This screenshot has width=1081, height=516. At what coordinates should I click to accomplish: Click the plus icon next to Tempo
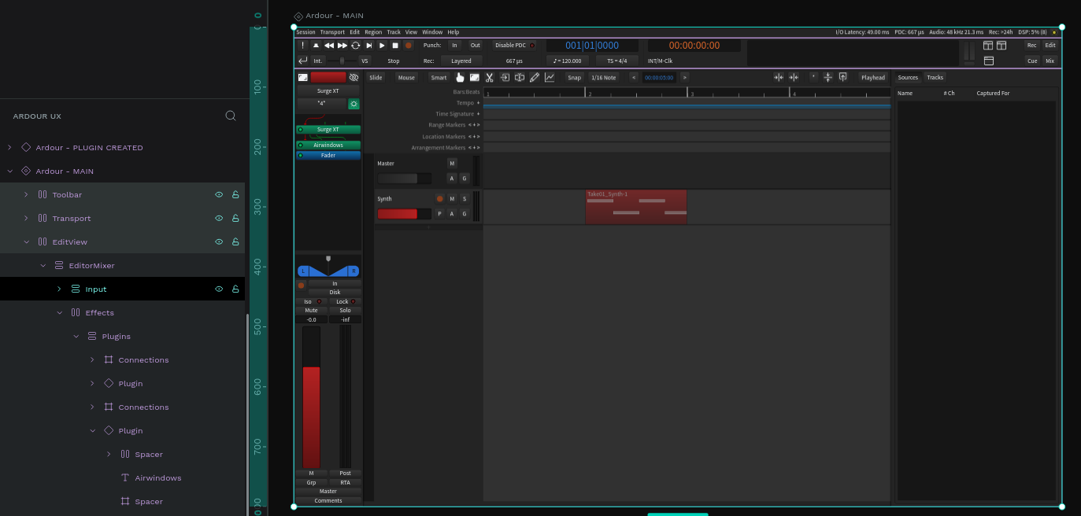coord(478,103)
